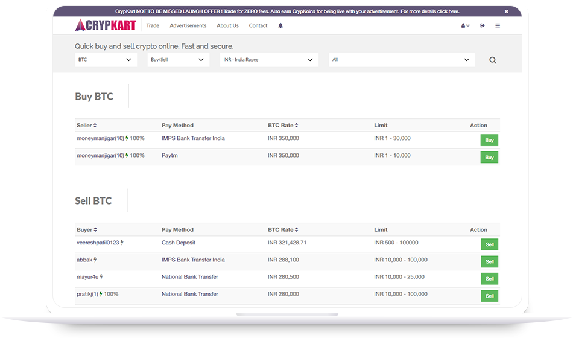
Task: Open the hamburger menu
Action: 498,26
